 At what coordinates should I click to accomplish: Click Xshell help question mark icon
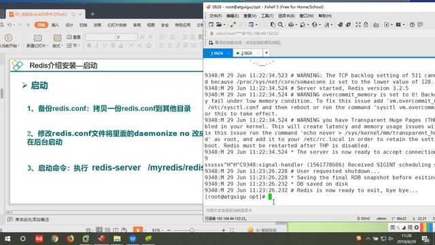coord(413,24)
